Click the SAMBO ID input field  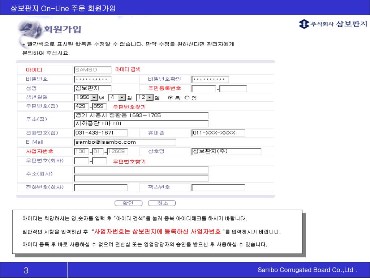coord(92,70)
